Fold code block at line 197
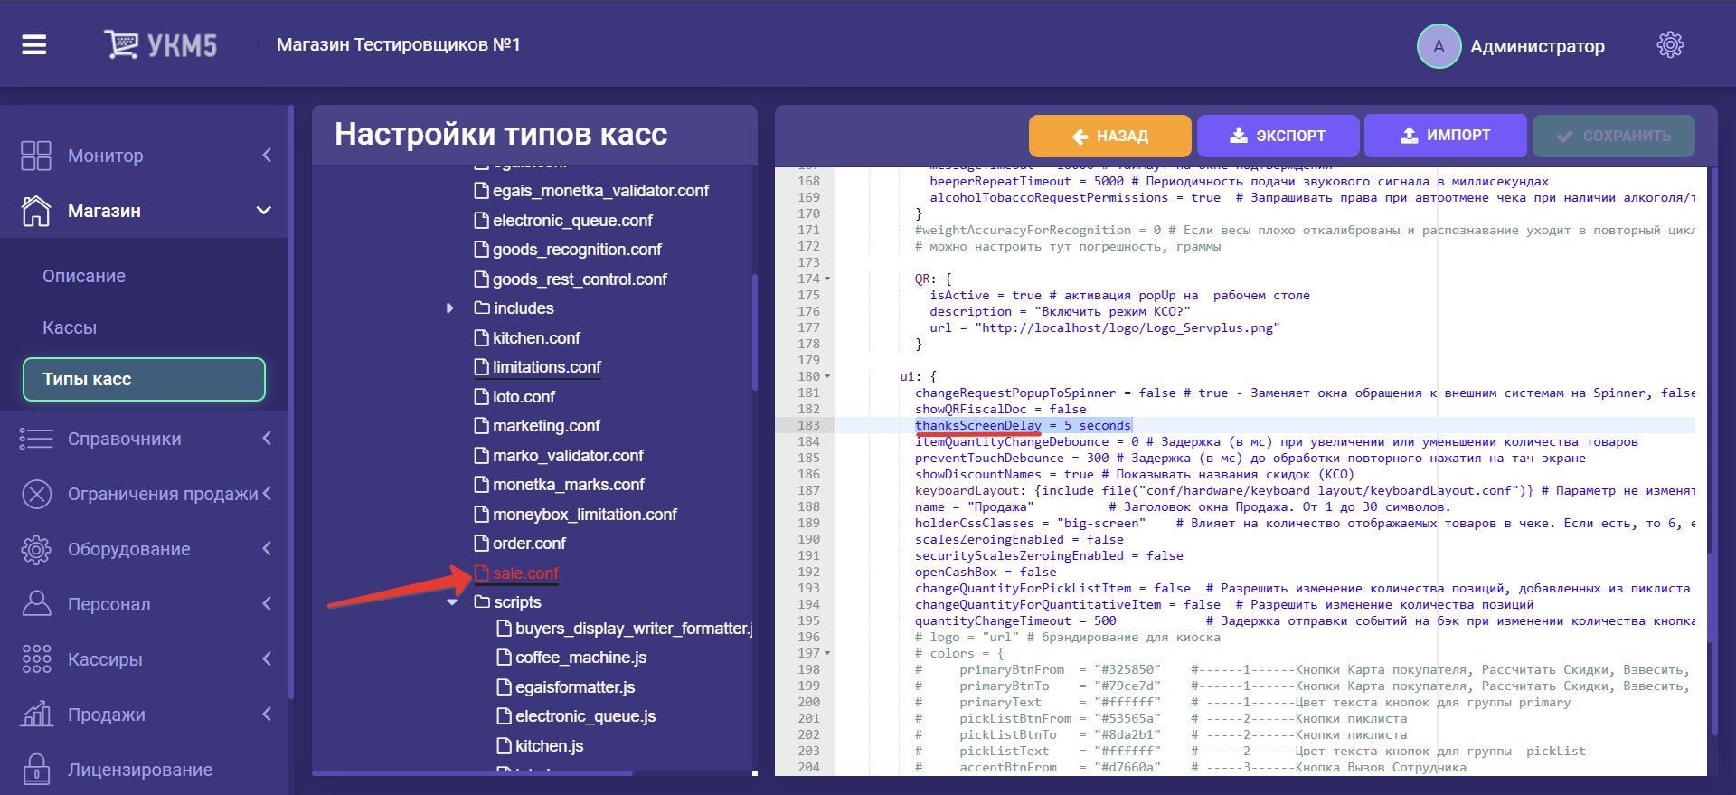Viewport: 1736px width, 795px height. [x=827, y=653]
